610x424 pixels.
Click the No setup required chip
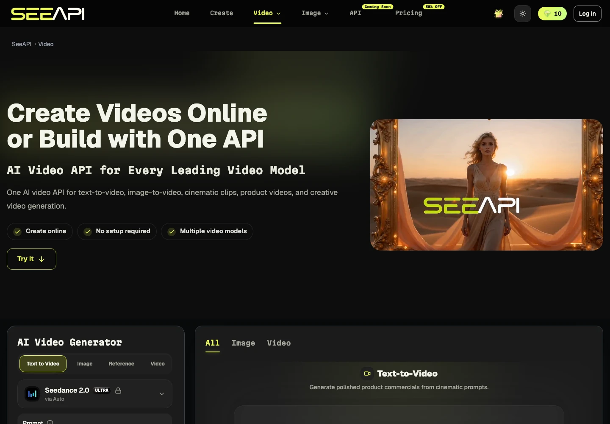coord(117,232)
